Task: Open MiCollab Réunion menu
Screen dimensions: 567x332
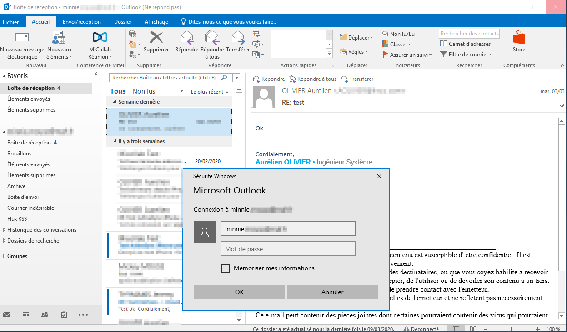Action: pyautogui.click(x=100, y=45)
